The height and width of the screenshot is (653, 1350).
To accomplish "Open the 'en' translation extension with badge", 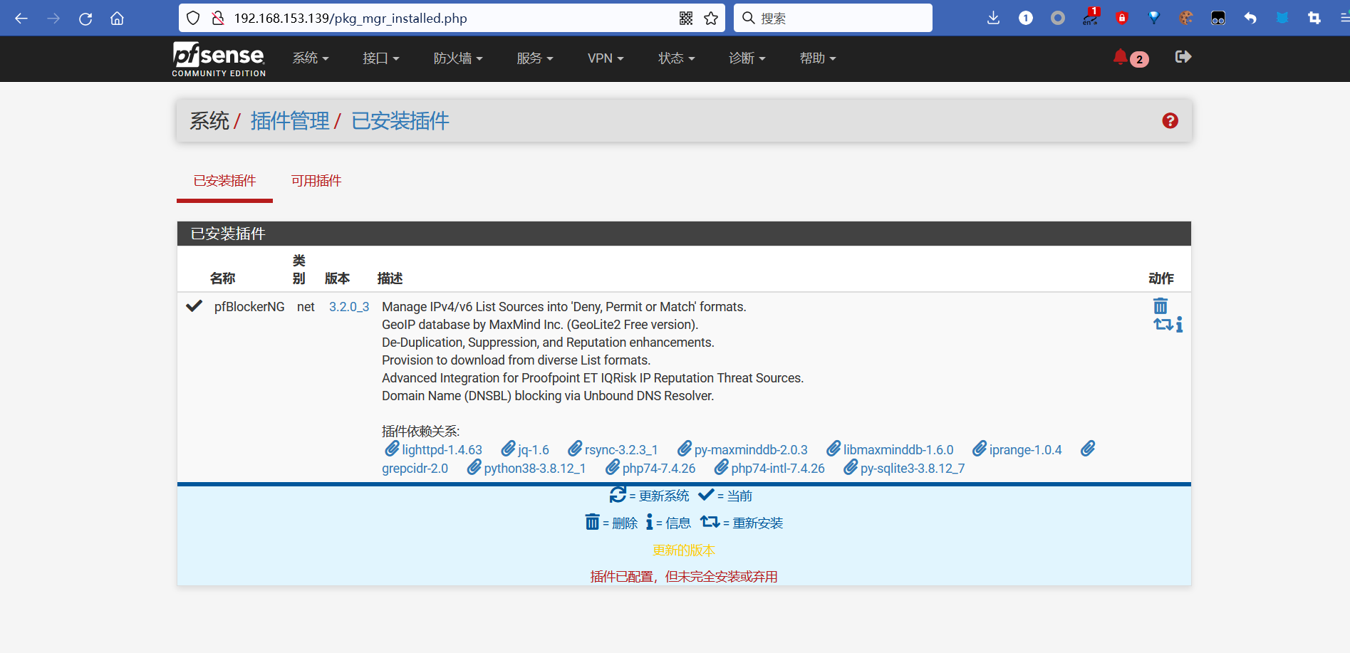I will coord(1091,17).
